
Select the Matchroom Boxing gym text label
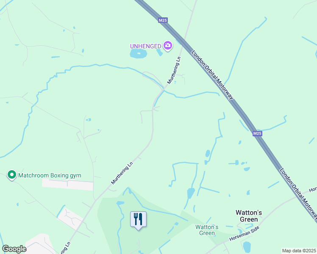pyautogui.click(x=50, y=175)
